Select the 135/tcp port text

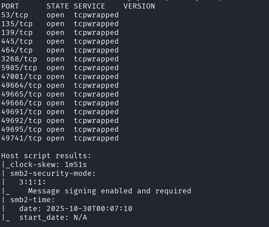point(17,24)
